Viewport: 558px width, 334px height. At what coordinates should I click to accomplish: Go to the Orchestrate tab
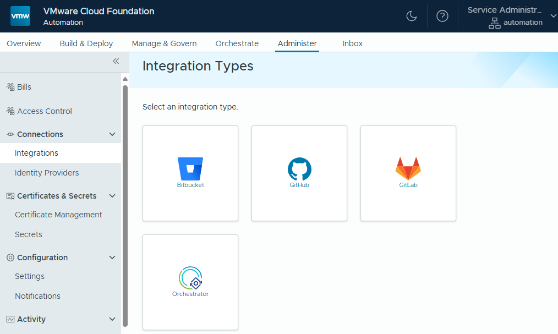(237, 43)
